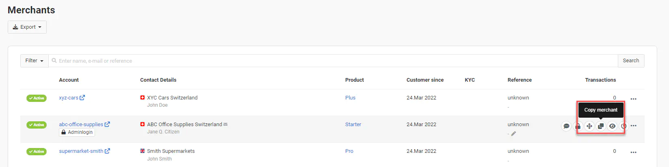Click the Adminlogin button

77,132
